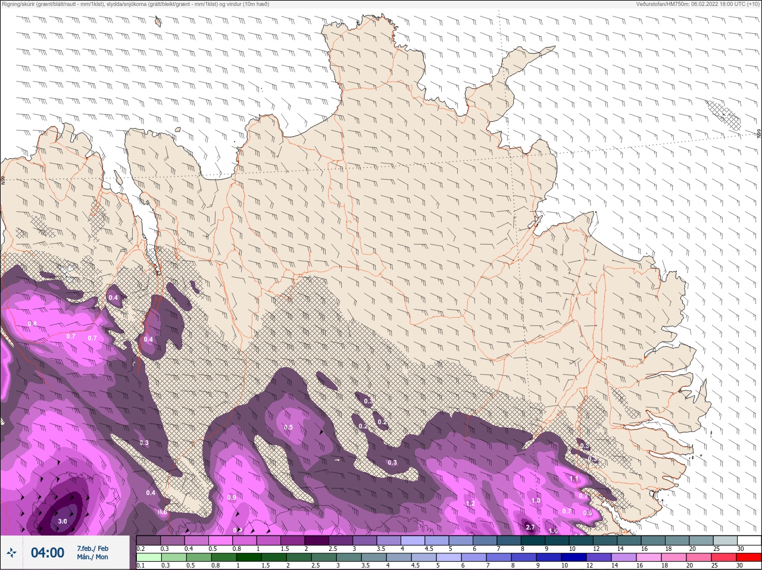This screenshot has height=570, width=762.
Task: Select the darkest purple 2–2.5 legend swatch
Action: point(317,540)
